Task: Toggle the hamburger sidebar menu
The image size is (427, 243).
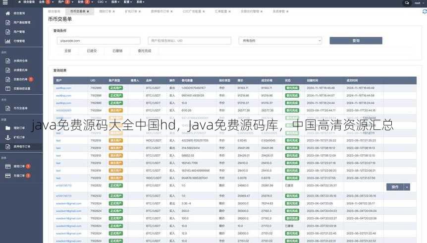Action: pyautogui.click(x=5, y=2)
